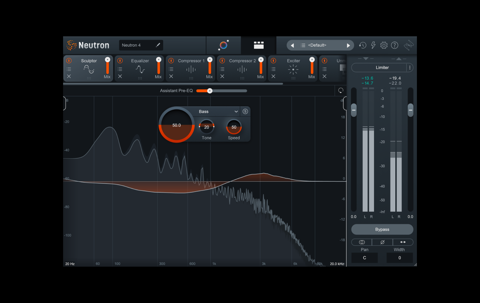Click the Compressor 2 Mix slider

pos(261,65)
